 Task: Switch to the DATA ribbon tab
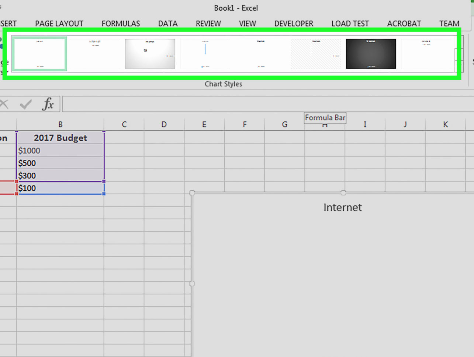pos(167,23)
